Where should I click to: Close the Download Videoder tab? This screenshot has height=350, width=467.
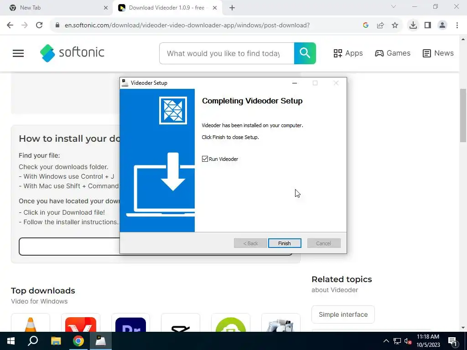pyautogui.click(x=215, y=8)
